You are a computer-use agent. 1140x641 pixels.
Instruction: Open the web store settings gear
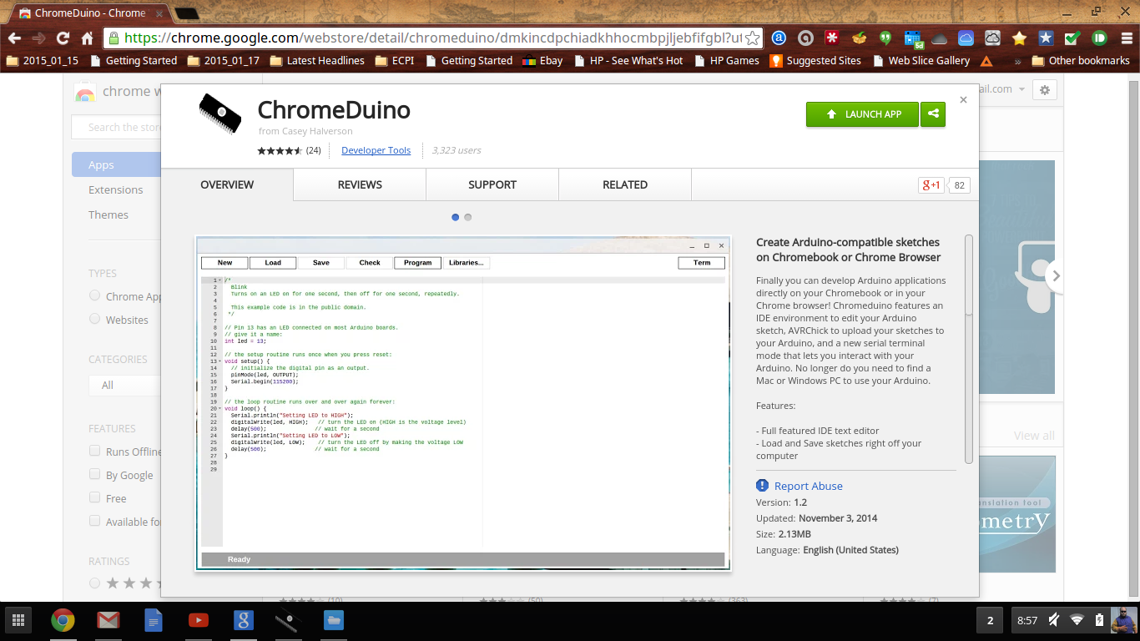[x=1045, y=90]
